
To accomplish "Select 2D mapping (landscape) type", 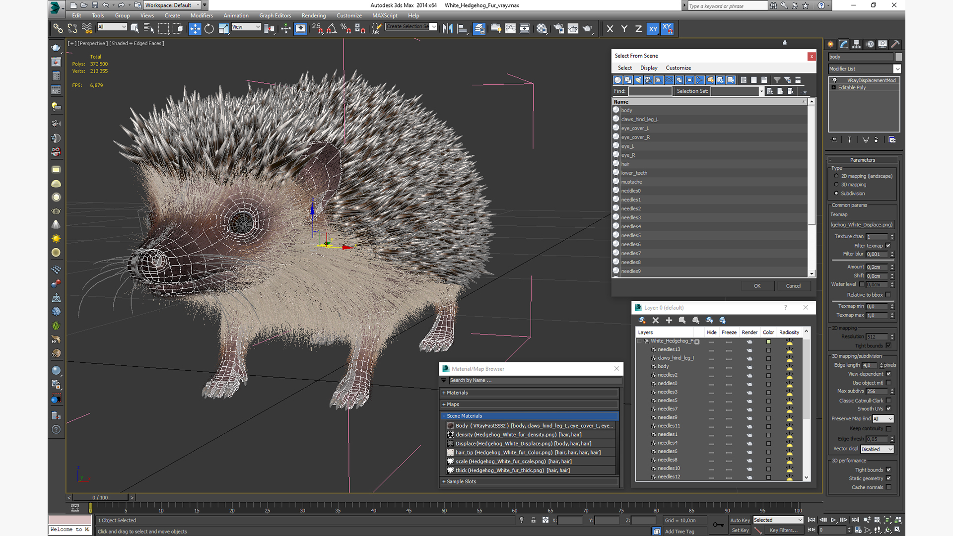I will [x=836, y=176].
